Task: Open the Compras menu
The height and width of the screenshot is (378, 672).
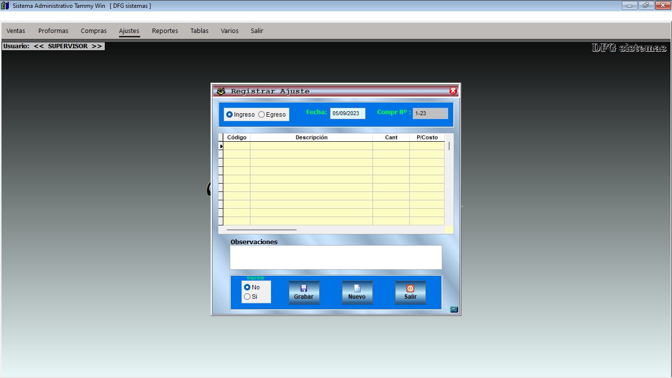Action: [x=93, y=31]
